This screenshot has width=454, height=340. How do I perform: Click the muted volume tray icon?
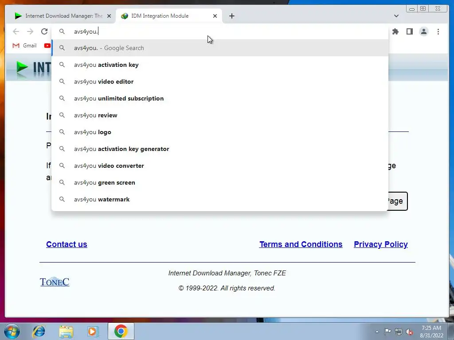click(409, 332)
